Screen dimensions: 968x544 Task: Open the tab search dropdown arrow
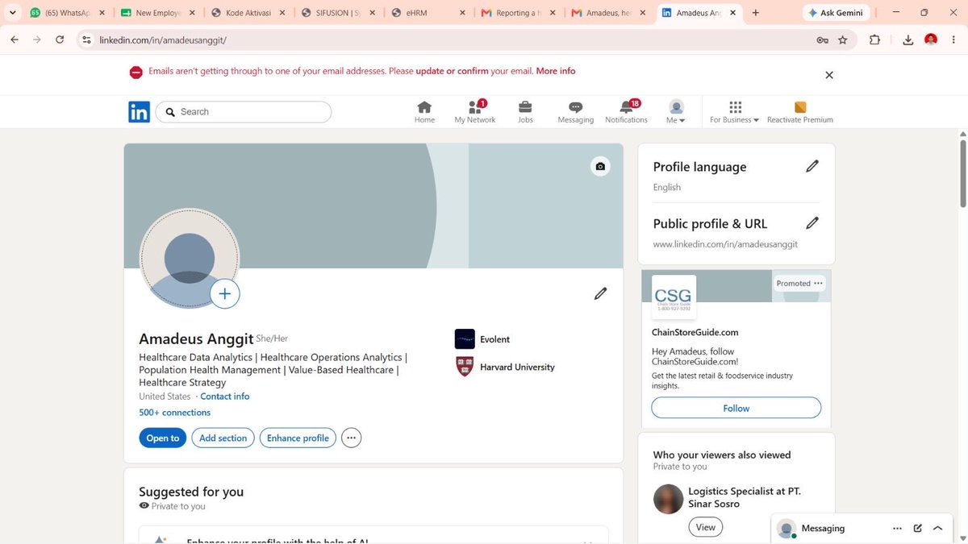(x=12, y=13)
